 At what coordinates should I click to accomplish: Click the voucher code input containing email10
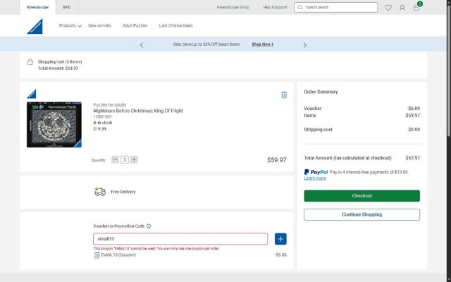[180, 239]
